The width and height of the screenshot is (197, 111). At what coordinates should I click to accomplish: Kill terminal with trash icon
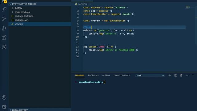pyautogui.click(x=181, y=75)
